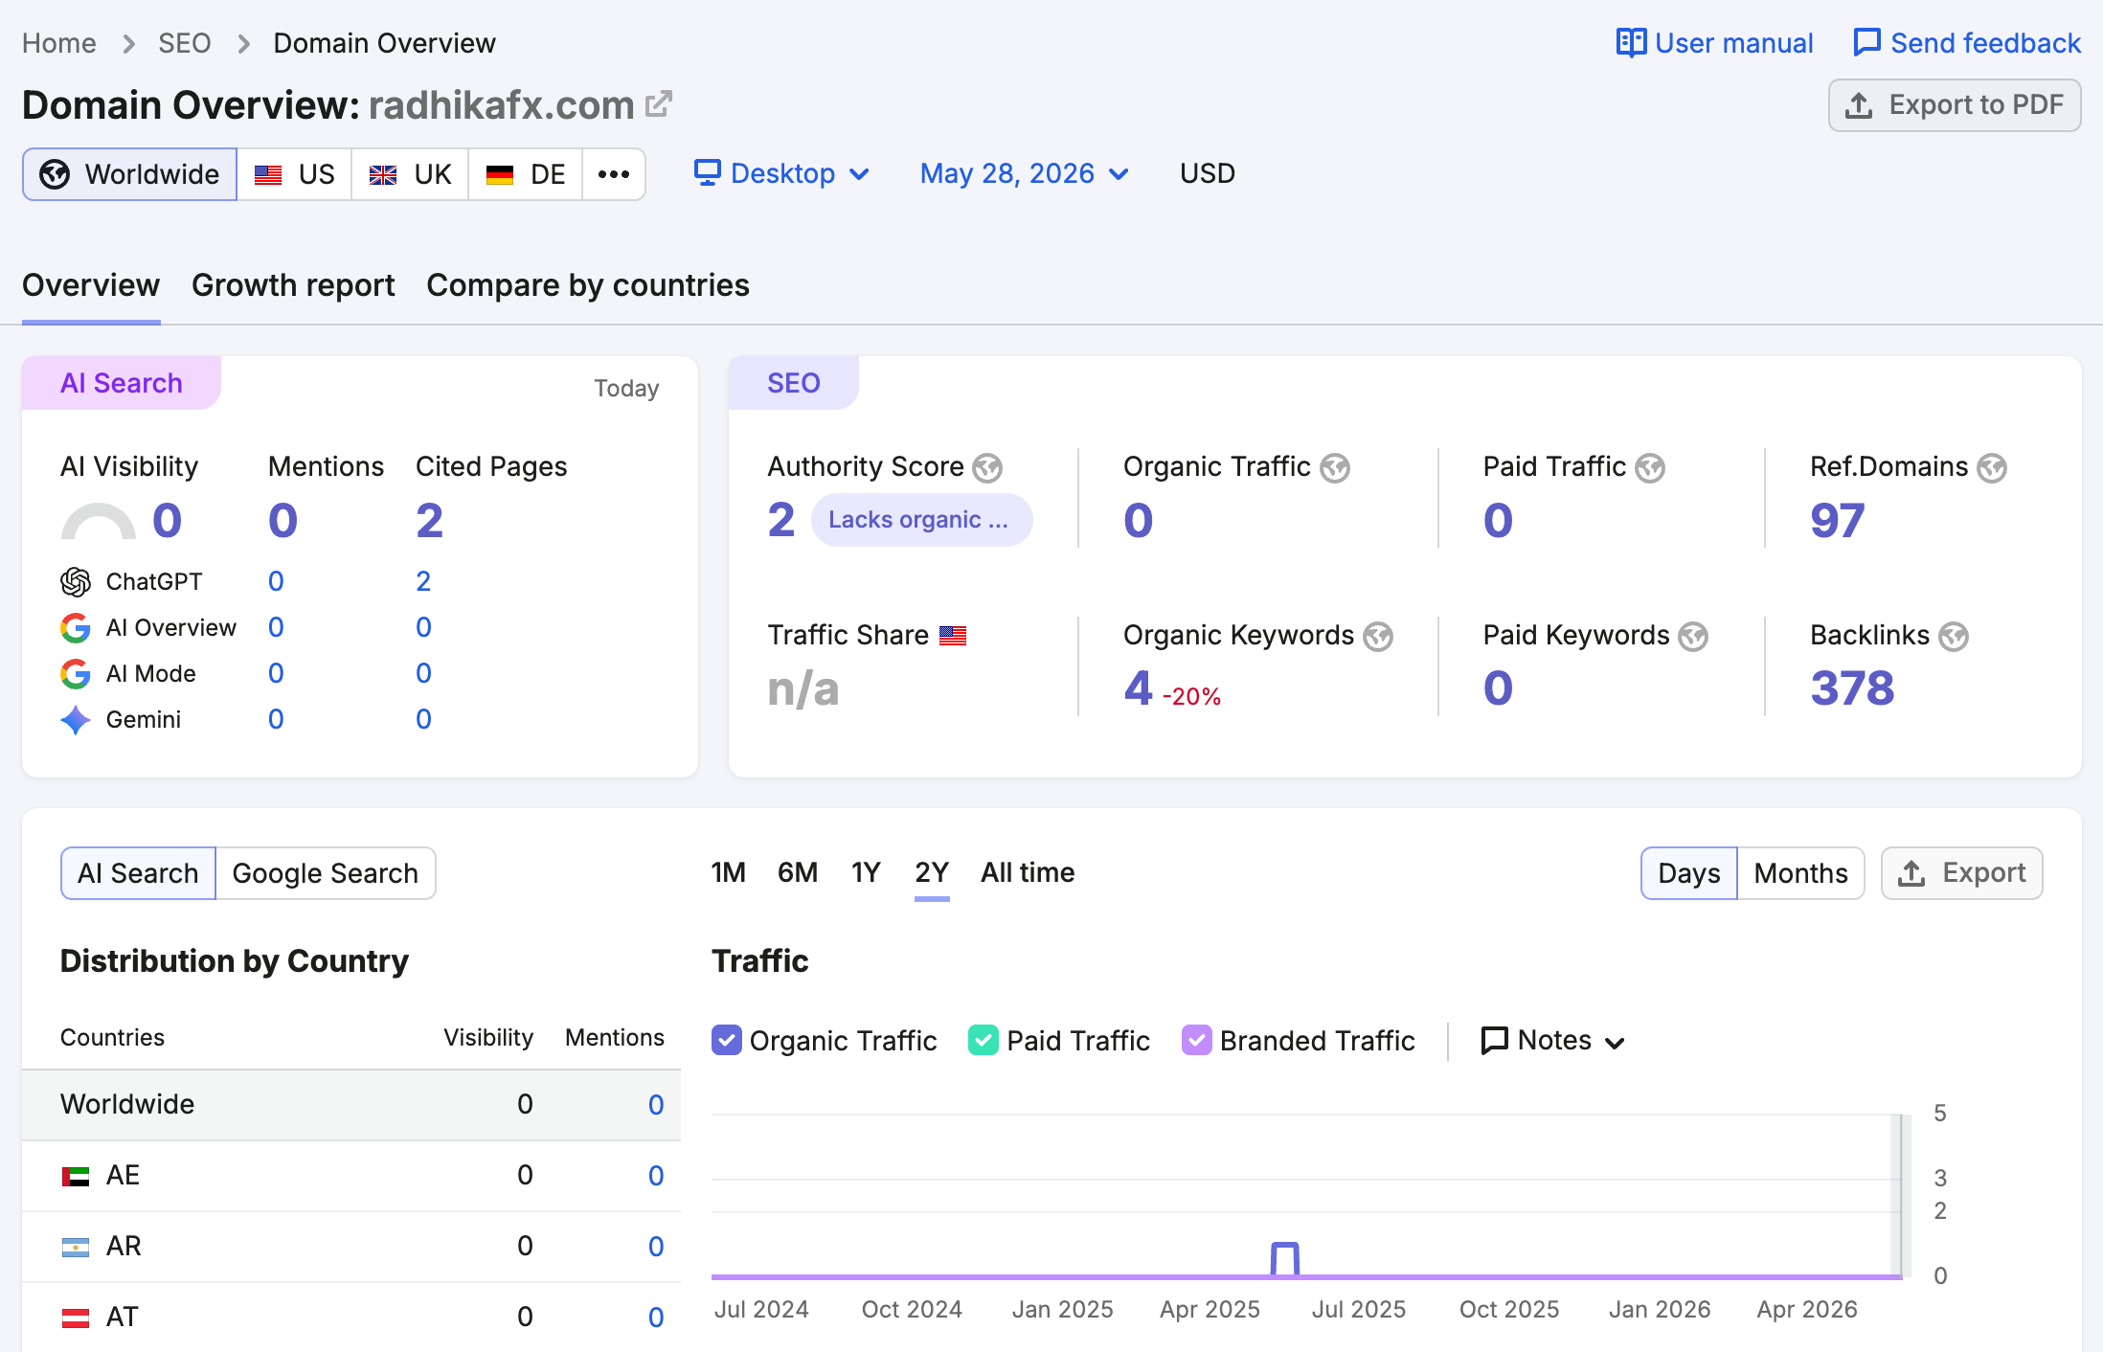Click the 'Lacks organic ...' authority badge
The height and width of the screenshot is (1352, 2103).
point(921,520)
